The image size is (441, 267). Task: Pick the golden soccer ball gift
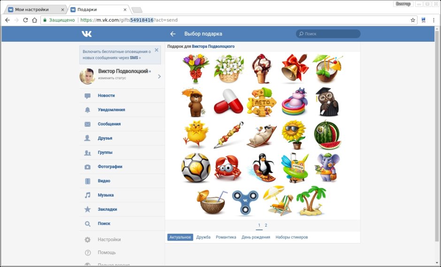tap(196, 168)
